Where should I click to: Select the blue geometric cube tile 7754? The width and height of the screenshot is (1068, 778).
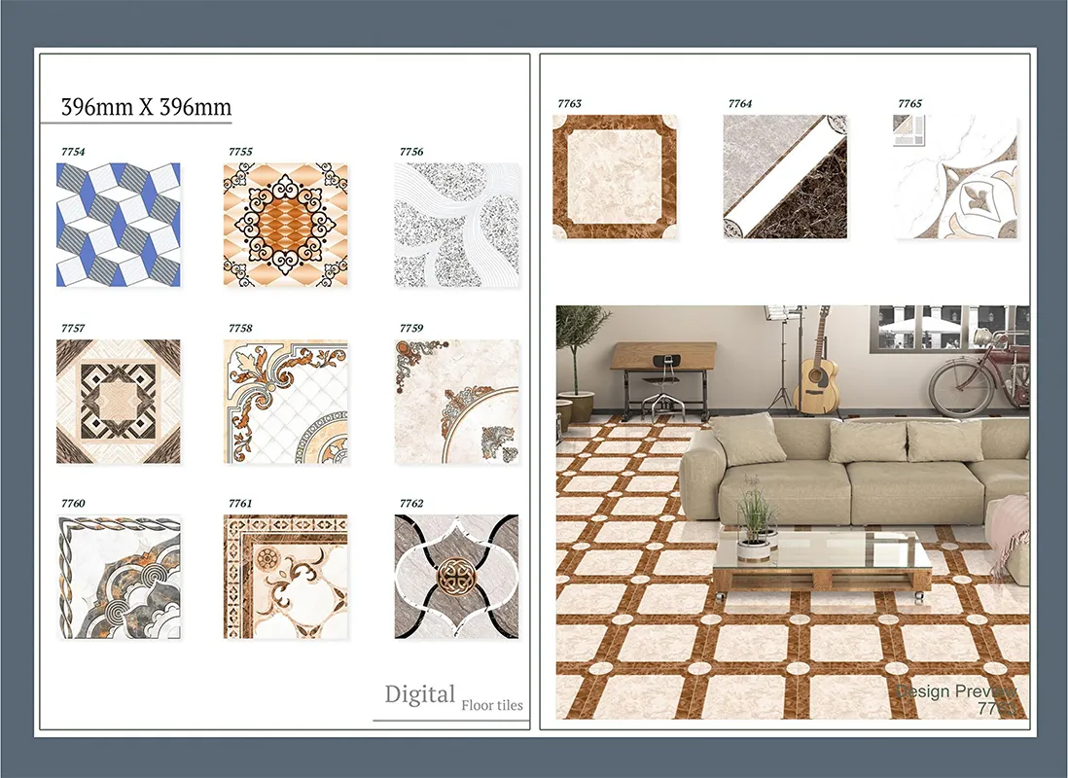118,225
